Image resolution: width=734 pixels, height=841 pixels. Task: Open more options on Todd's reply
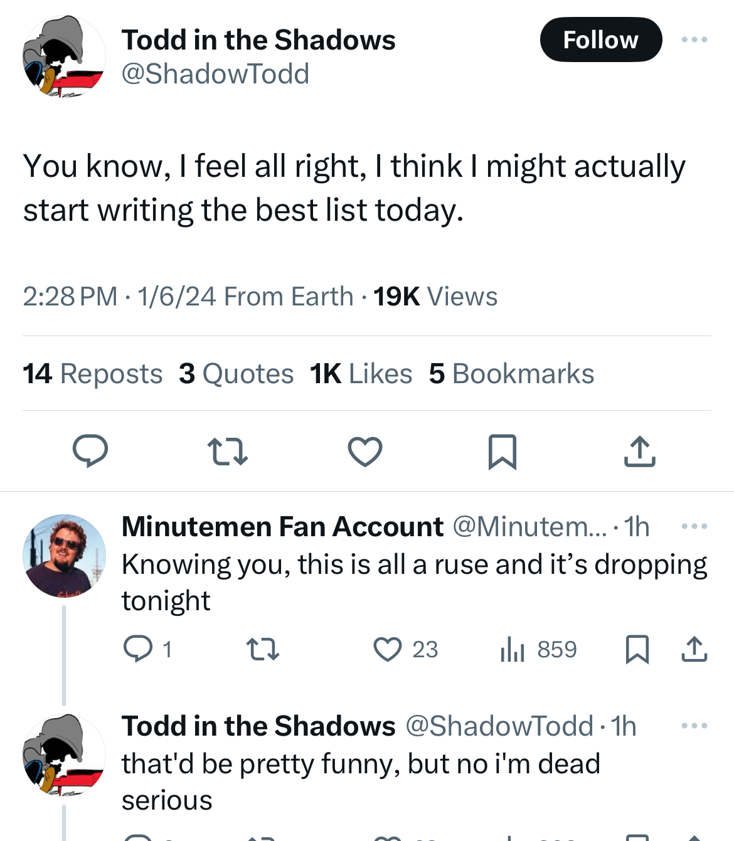694,726
